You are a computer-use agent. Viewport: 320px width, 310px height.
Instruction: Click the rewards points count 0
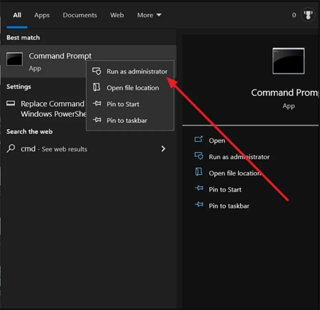pos(294,15)
